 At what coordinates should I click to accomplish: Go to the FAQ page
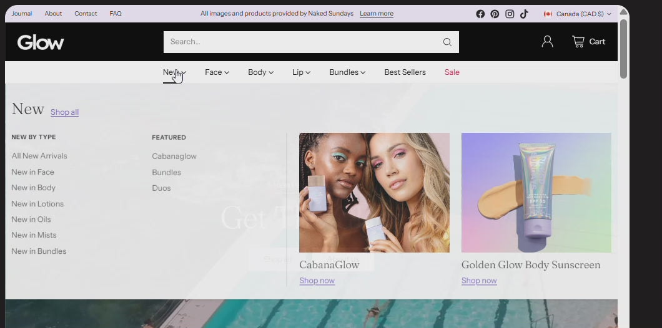[x=116, y=14]
